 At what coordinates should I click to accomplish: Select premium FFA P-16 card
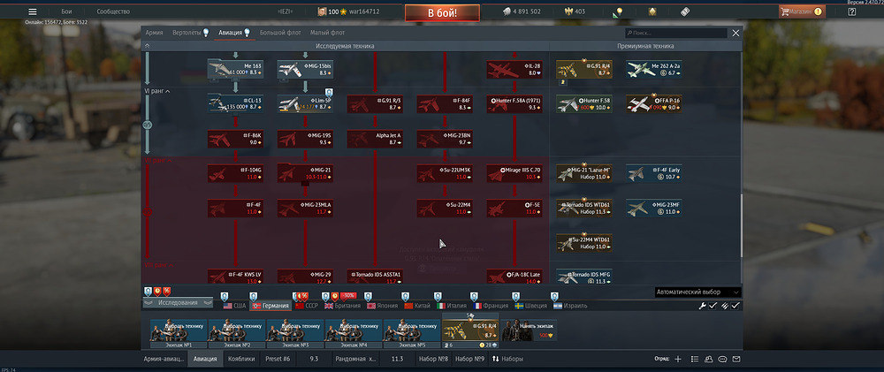(x=654, y=103)
